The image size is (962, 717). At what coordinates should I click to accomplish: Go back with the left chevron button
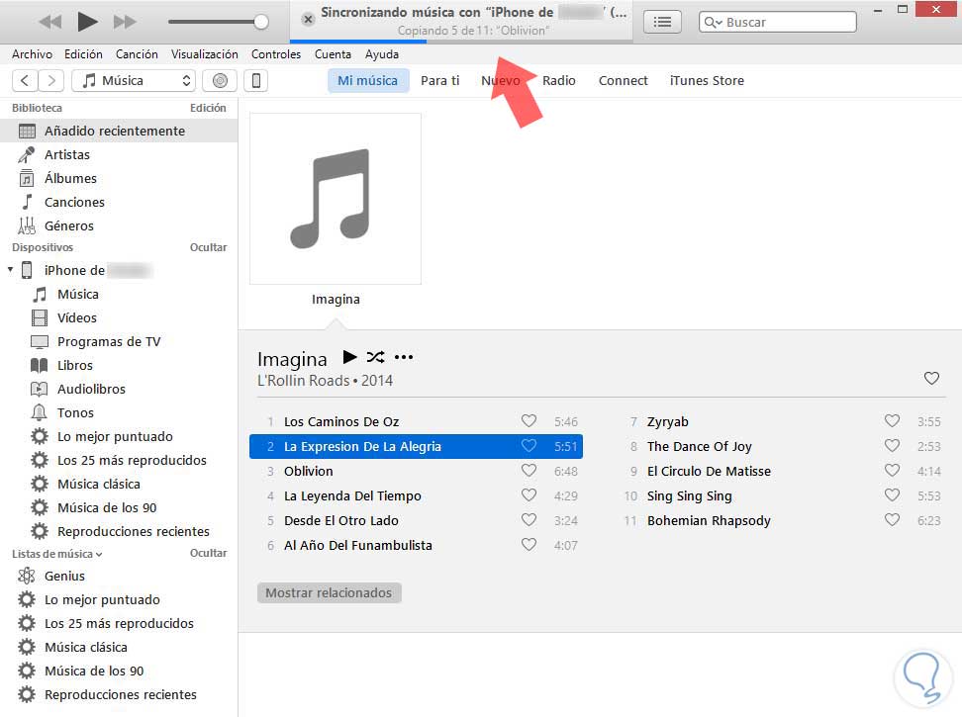25,80
